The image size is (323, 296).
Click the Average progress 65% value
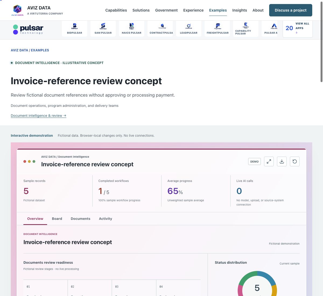click(x=175, y=191)
